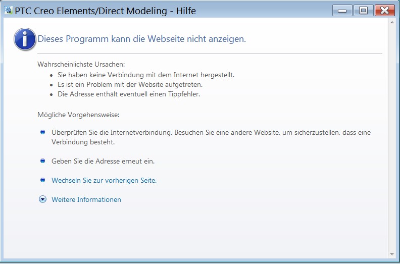Screen dimensions: 400x264
Task: Follow the "Wechseln Sie zur vorherigen Seite" link
Action: 104,180
